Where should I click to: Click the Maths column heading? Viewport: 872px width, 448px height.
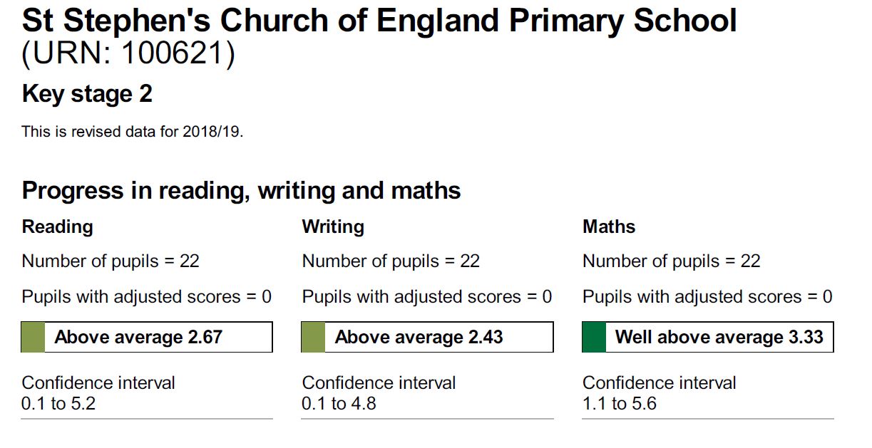coord(609,226)
